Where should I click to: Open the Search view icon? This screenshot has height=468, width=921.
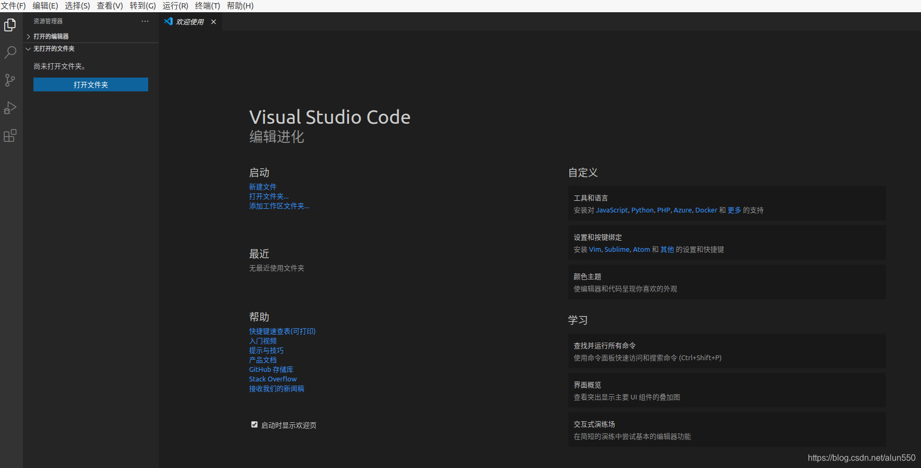tap(10, 53)
